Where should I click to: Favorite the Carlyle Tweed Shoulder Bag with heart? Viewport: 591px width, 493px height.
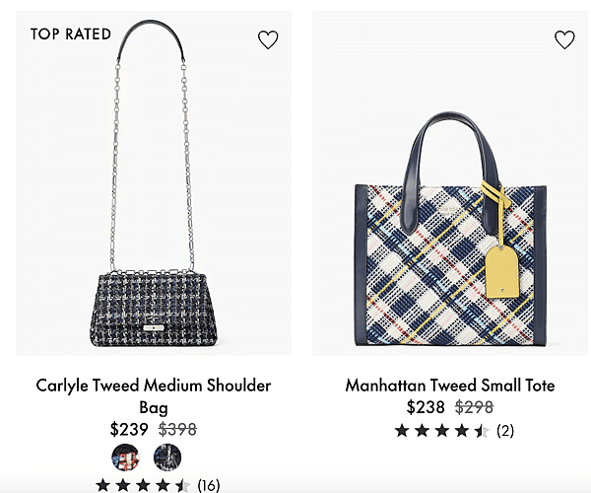click(268, 39)
